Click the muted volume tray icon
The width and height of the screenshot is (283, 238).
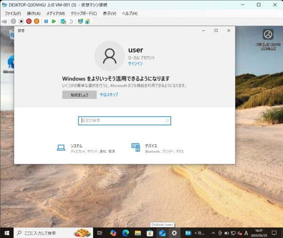(x=240, y=233)
